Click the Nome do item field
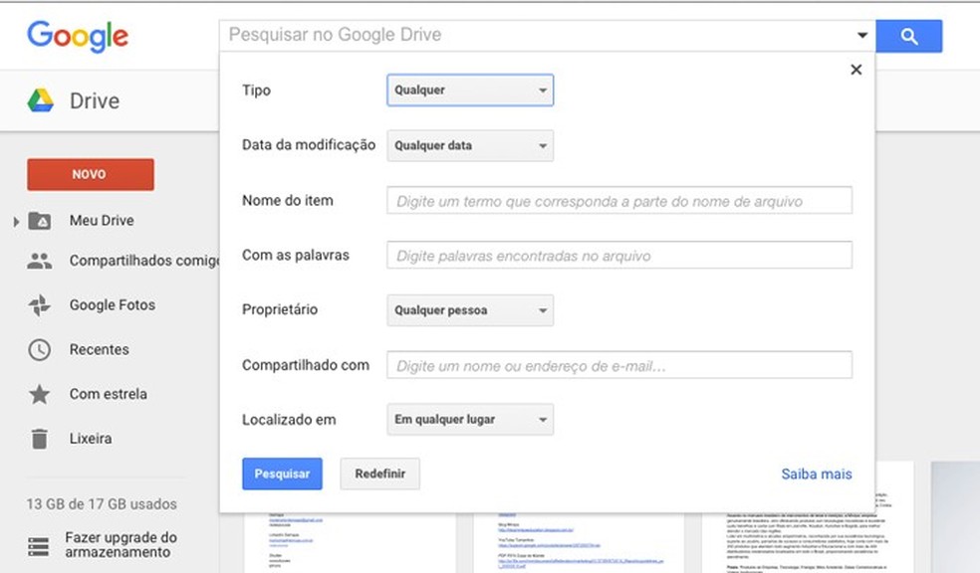 [x=619, y=200]
